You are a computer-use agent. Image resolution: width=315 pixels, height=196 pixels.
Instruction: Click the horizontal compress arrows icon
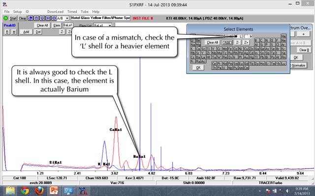tap(48, 18)
